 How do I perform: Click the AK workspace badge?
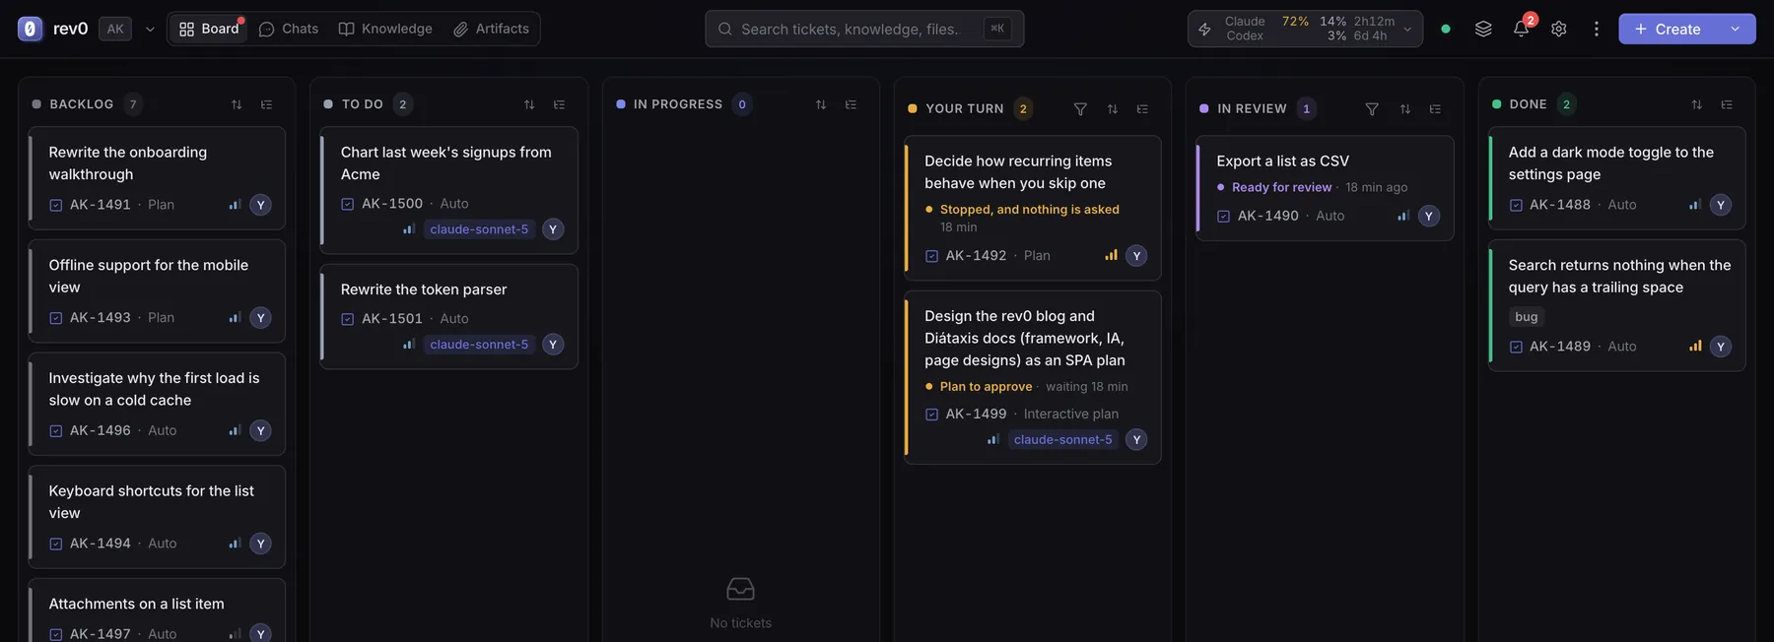tap(115, 29)
